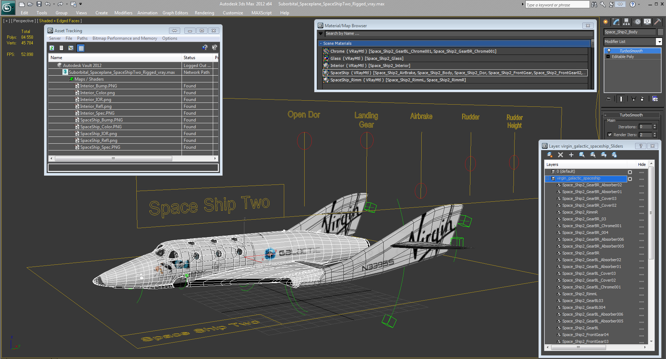Click Add Selected Objects plus icon

571,155
